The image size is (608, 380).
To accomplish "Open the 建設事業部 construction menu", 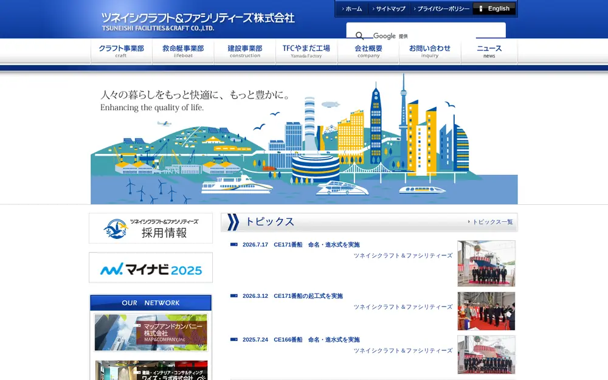I will 244,51.
